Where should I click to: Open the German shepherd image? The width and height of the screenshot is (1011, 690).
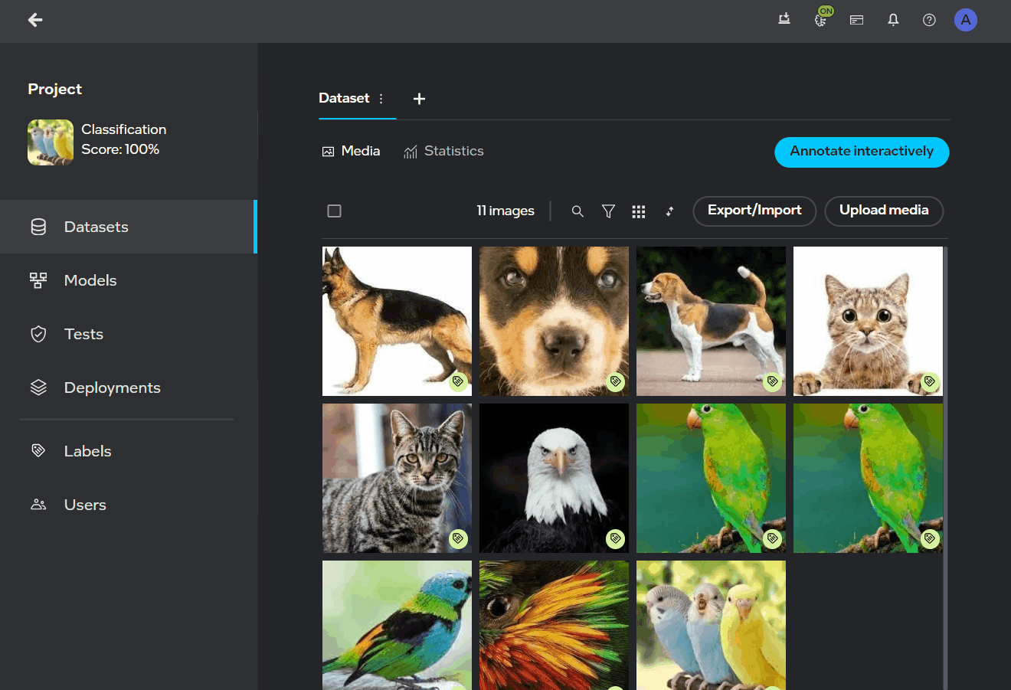coord(397,321)
